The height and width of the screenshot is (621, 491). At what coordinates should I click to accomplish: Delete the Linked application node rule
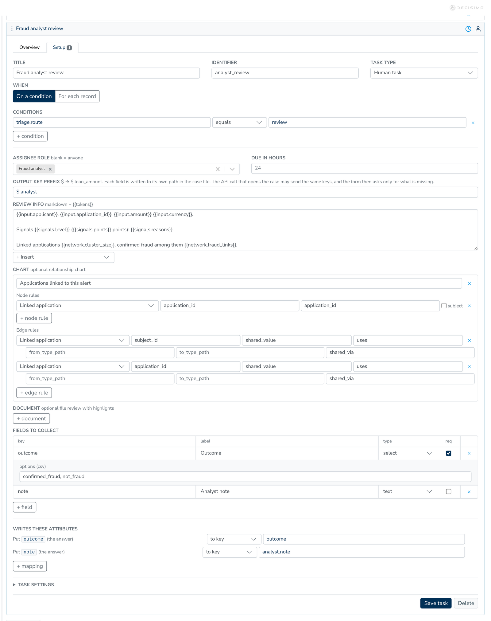tap(469, 306)
